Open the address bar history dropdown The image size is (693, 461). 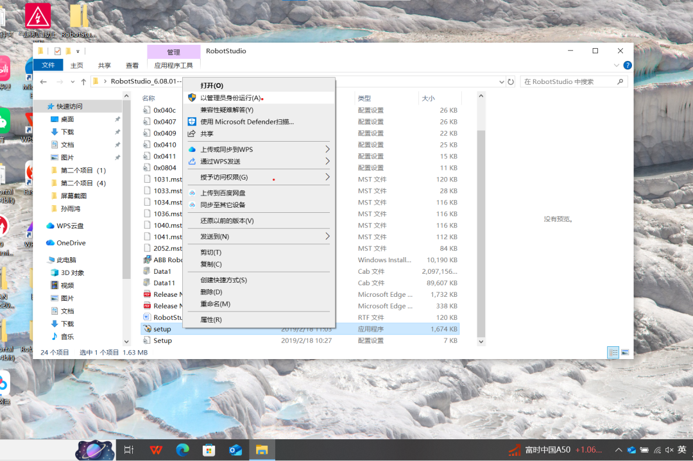point(501,82)
